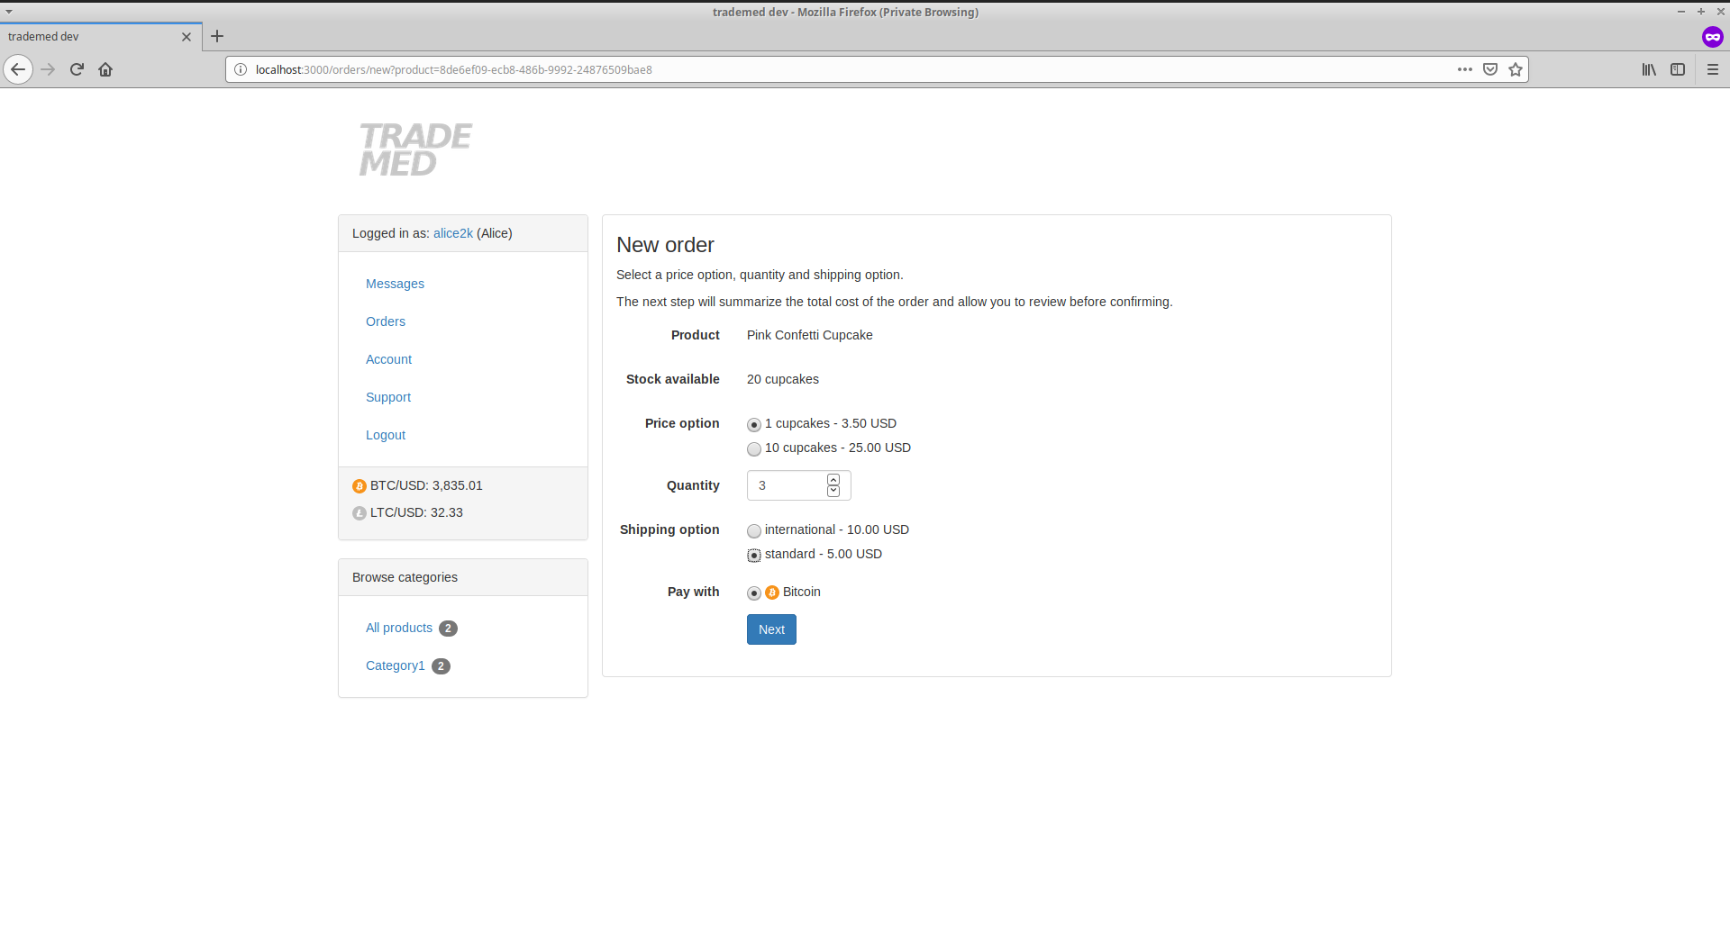Select standard shipping option
This screenshot has height=950, width=1730.
coord(754,555)
